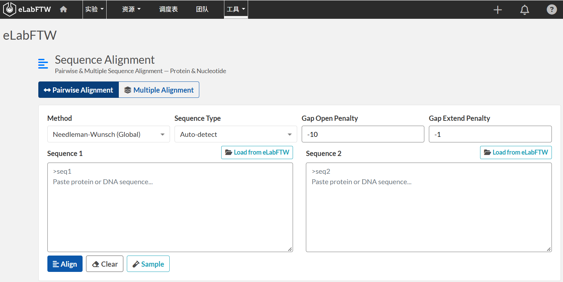Open the 工具 menu
Screen dimensions: 563x282
[236, 9]
